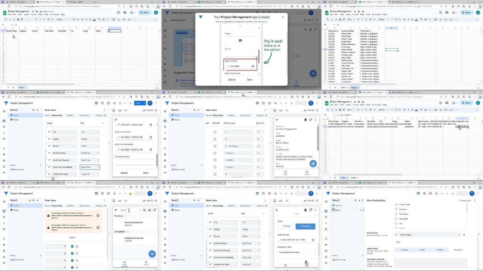Open version history in the employee list spreadsheet
The image size is (483, 271).
coord(440,13)
